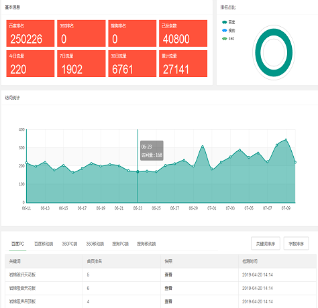This screenshot has height=308, width=318.
Task: Click the 字数排序 button
Action: coord(296,244)
